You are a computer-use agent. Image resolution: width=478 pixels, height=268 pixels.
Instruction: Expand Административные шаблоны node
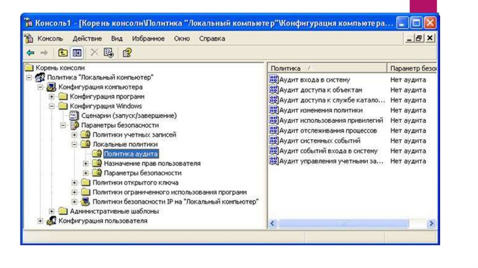click(51, 212)
